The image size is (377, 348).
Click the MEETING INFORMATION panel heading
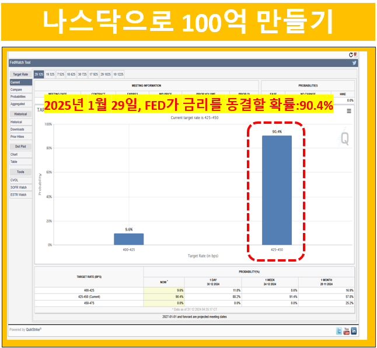pyautogui.click(x=146, y=86)
